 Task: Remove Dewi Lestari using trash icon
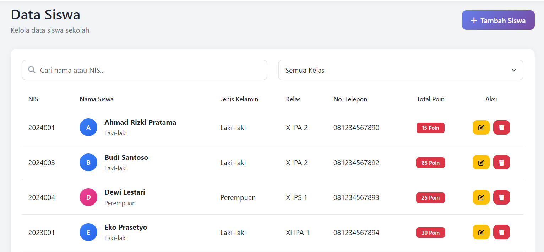coord(501,197)
